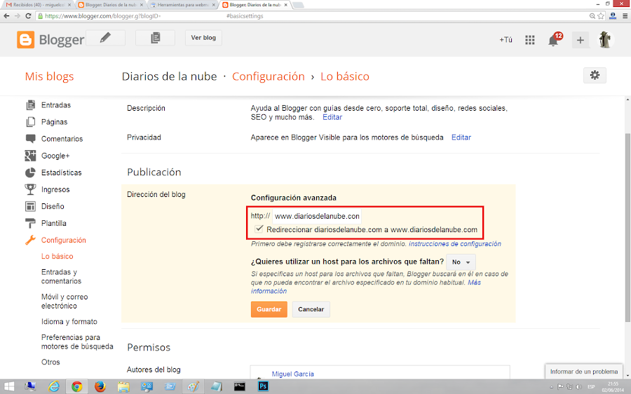Click the browser URL address bar
Screen dimensions: 631x394
click(x=312, y=16)
